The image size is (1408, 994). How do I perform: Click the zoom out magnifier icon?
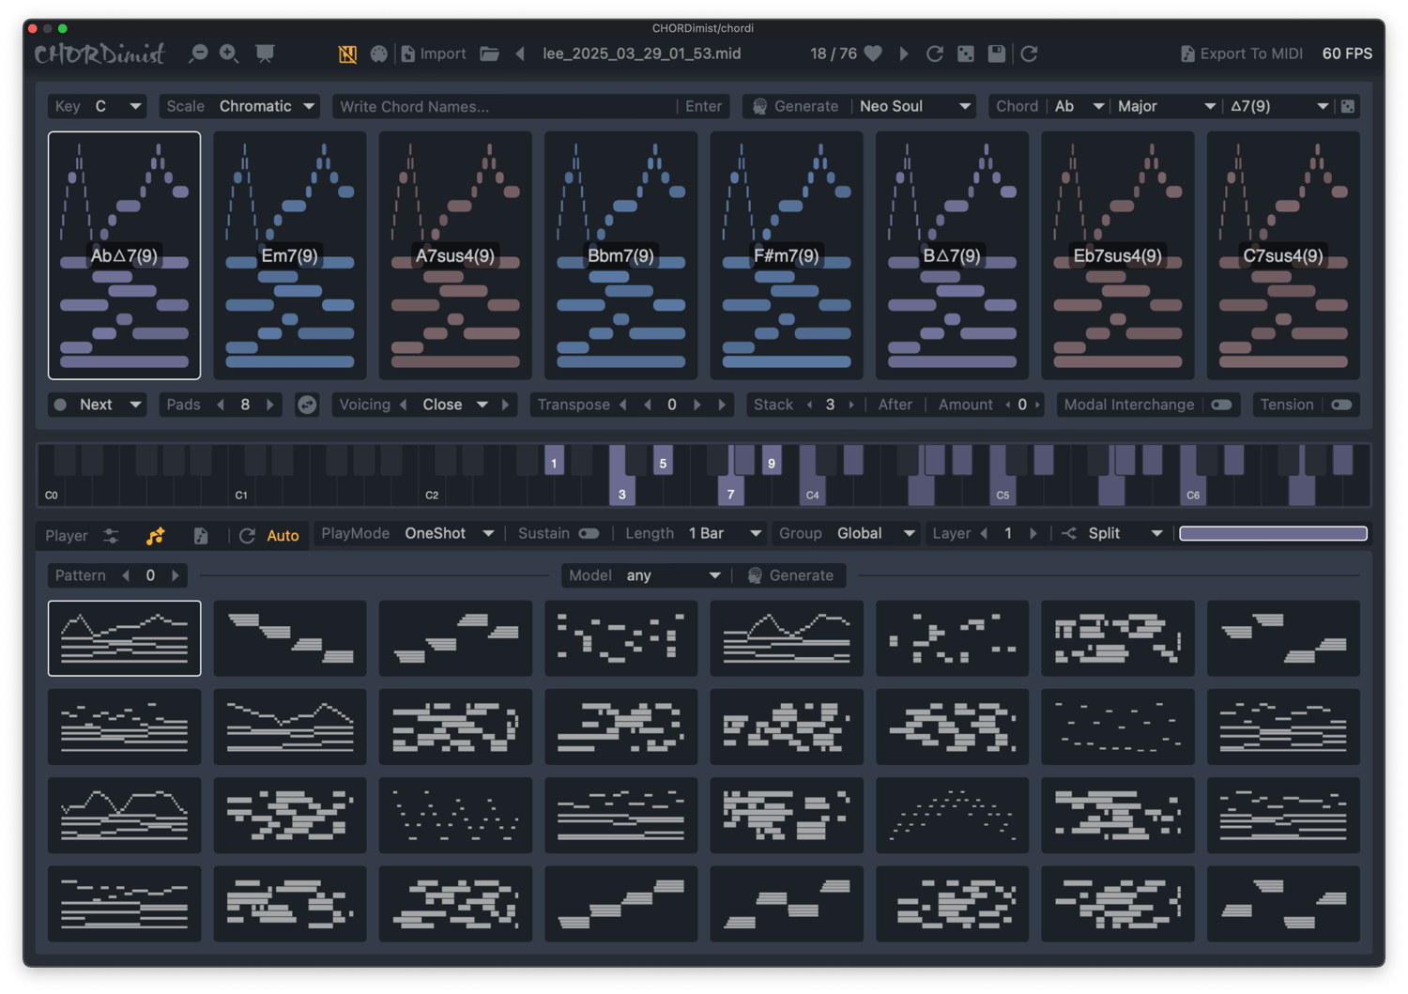(x=198, y=54)
